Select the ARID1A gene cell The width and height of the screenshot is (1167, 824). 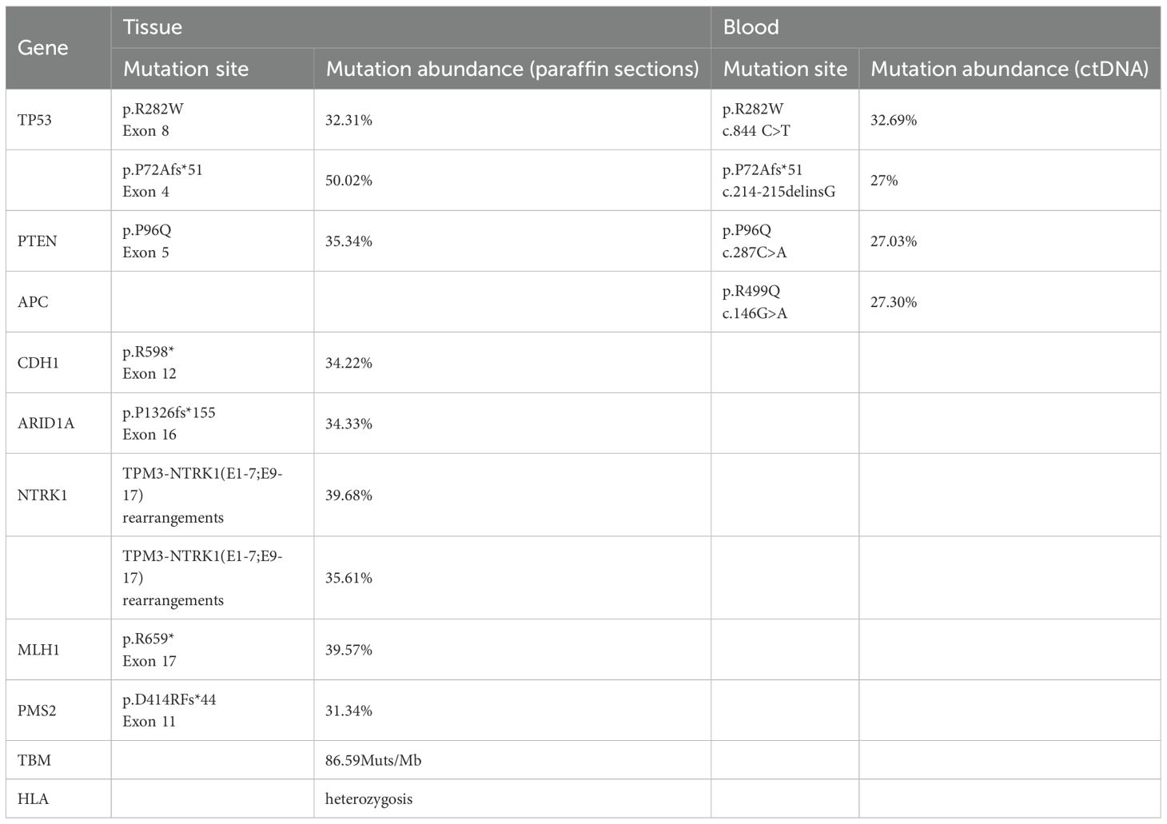(x=46, y=424)
